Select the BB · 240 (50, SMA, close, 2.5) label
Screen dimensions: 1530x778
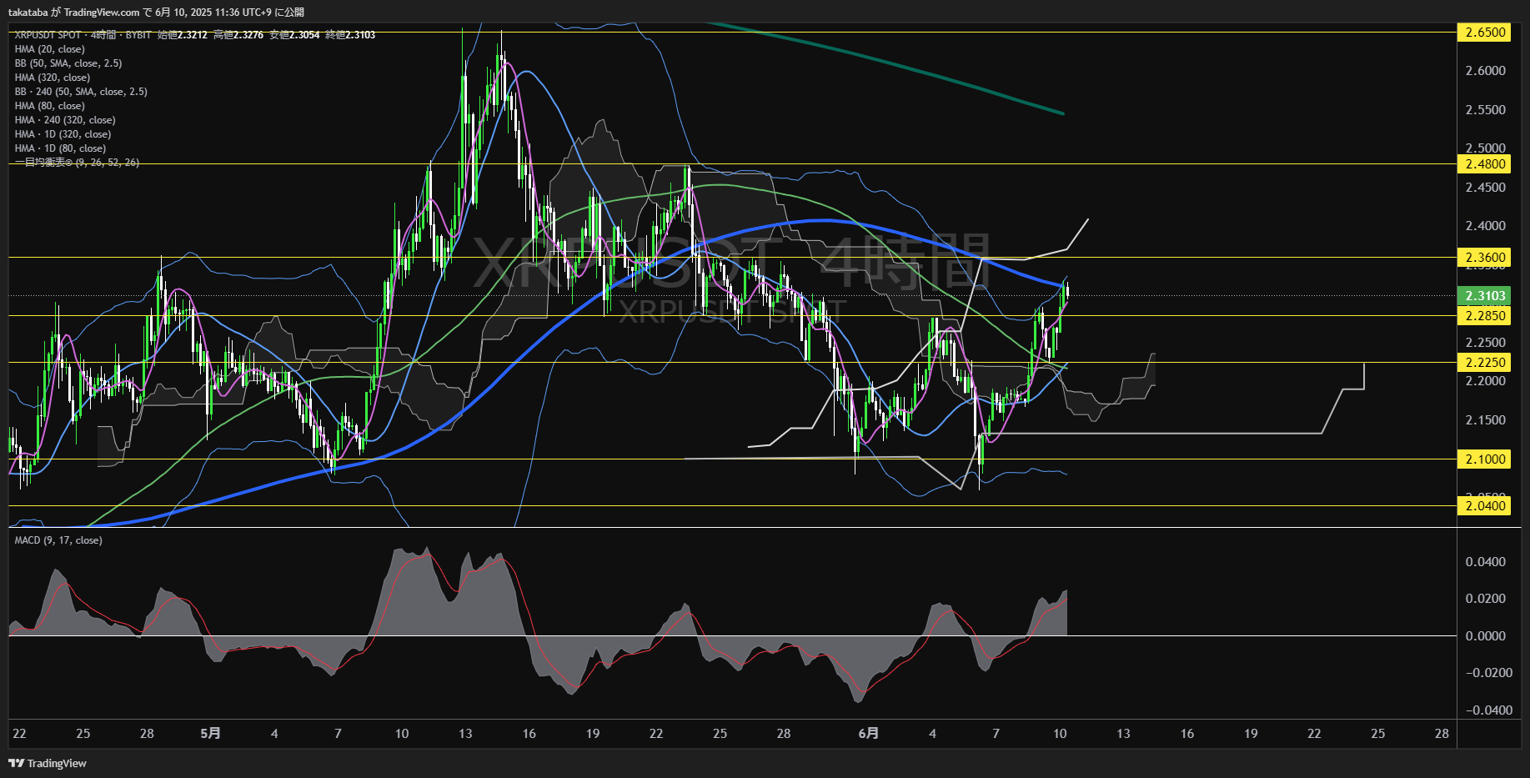[81, 92]
